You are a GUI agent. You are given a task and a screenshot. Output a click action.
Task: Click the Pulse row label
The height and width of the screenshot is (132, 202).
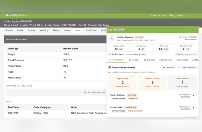[x=10, y=72]
